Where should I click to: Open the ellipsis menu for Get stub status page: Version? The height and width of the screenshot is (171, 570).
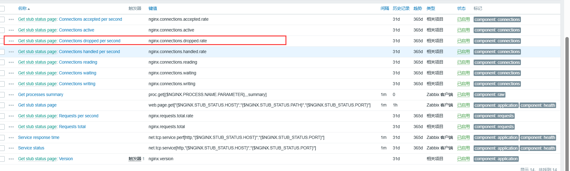[x=11, y=159]
